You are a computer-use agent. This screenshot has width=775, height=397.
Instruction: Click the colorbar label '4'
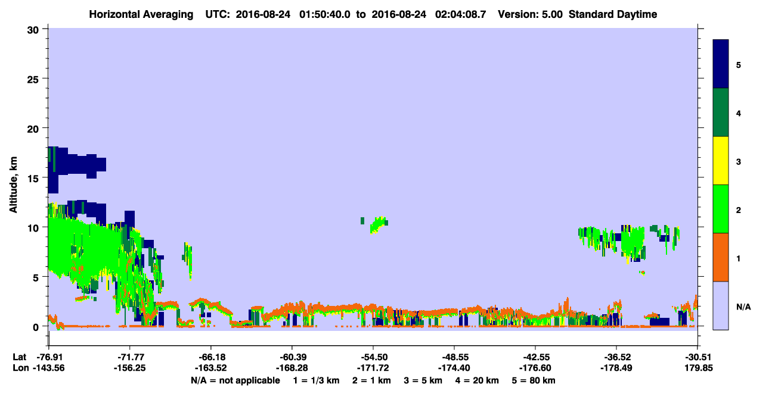tap(739, 112)
